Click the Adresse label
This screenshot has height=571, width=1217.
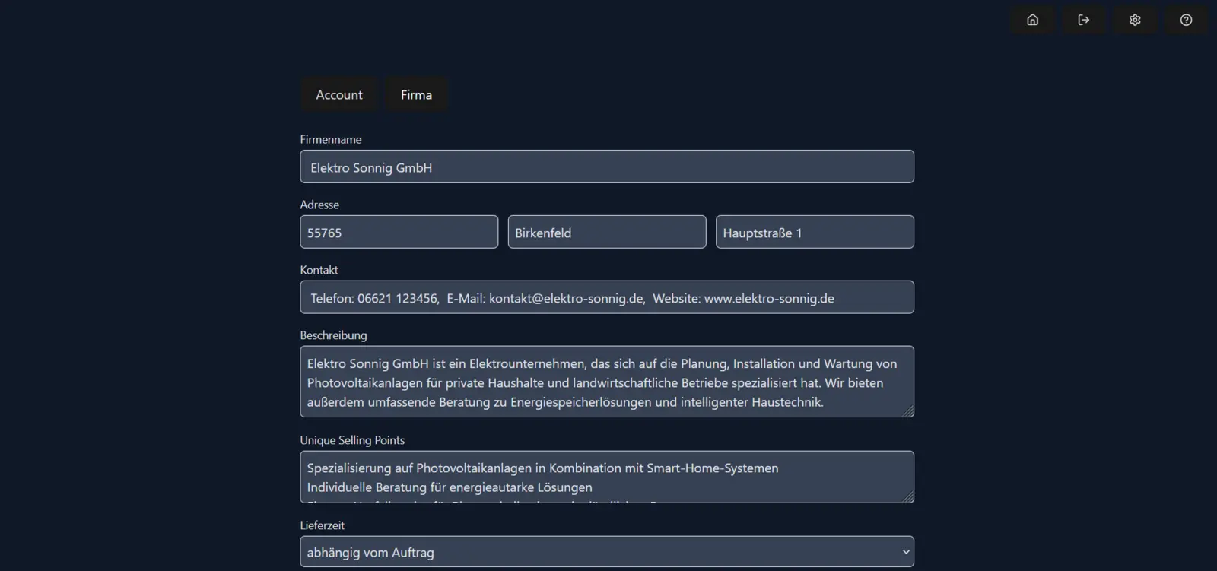point(319,205)
